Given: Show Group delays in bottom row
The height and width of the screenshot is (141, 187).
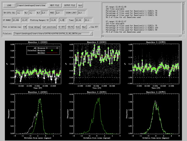Looking at the screenshot, I should (34, 27).
